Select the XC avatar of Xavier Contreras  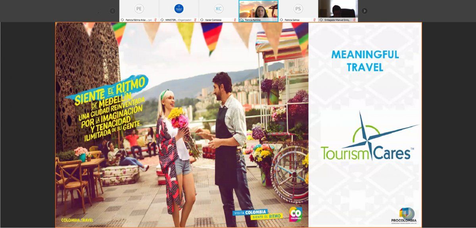pos(219,9)
